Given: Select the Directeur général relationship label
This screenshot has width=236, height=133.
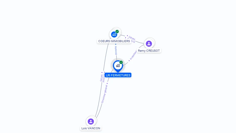Looking at the screenshot, I should point(104,94).
